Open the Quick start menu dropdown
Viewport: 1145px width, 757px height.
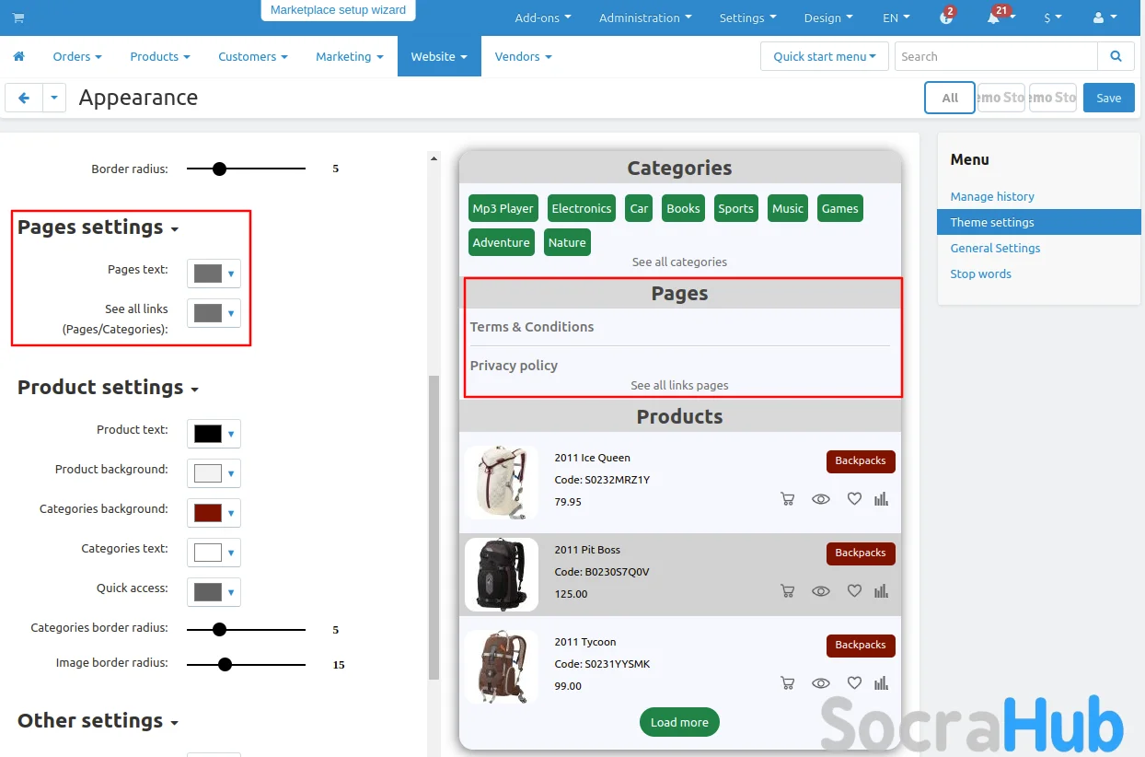824,57
